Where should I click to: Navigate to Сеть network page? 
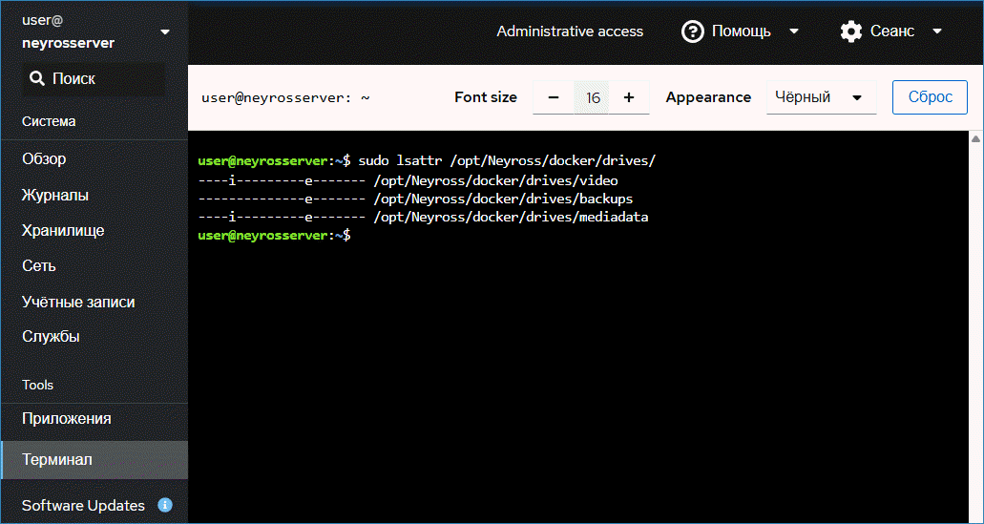(39, 265)
